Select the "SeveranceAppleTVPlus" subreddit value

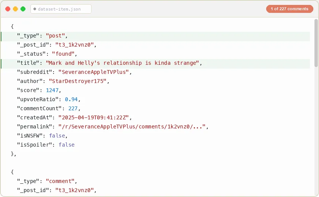click(x=93, y=72)
